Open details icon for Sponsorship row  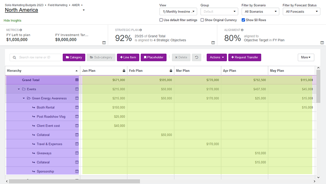coord(77,171)
